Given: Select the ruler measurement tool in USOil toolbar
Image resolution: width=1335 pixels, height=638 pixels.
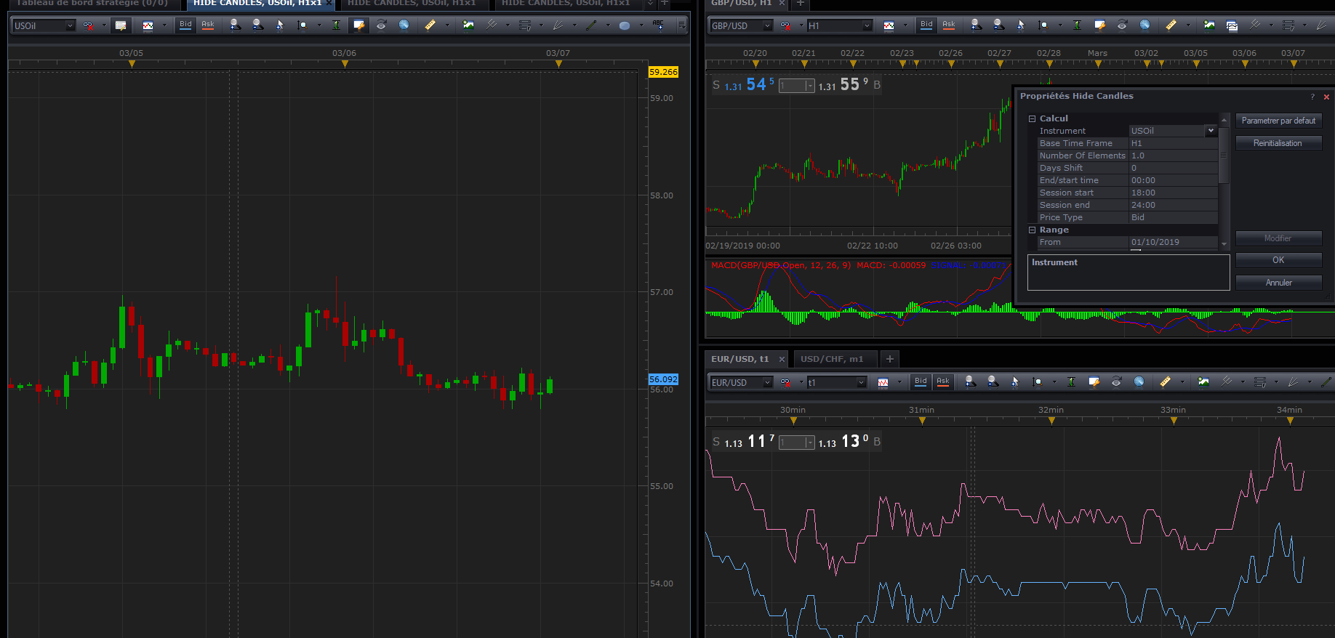Looking at the screenshot, I should pos(430,25).
